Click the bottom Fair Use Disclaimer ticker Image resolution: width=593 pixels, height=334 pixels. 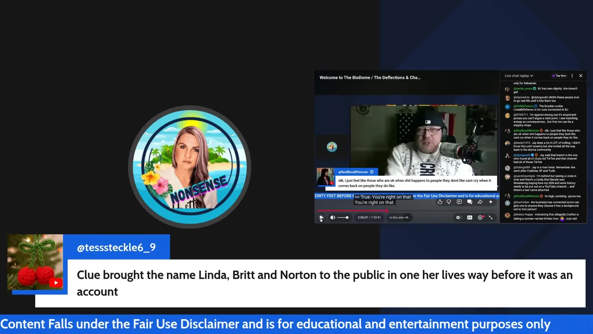[276, 324]
